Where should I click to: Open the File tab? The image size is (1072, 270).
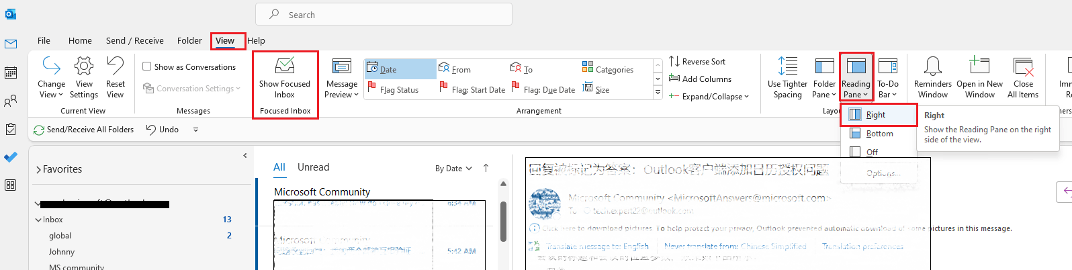tap(44, 40)
